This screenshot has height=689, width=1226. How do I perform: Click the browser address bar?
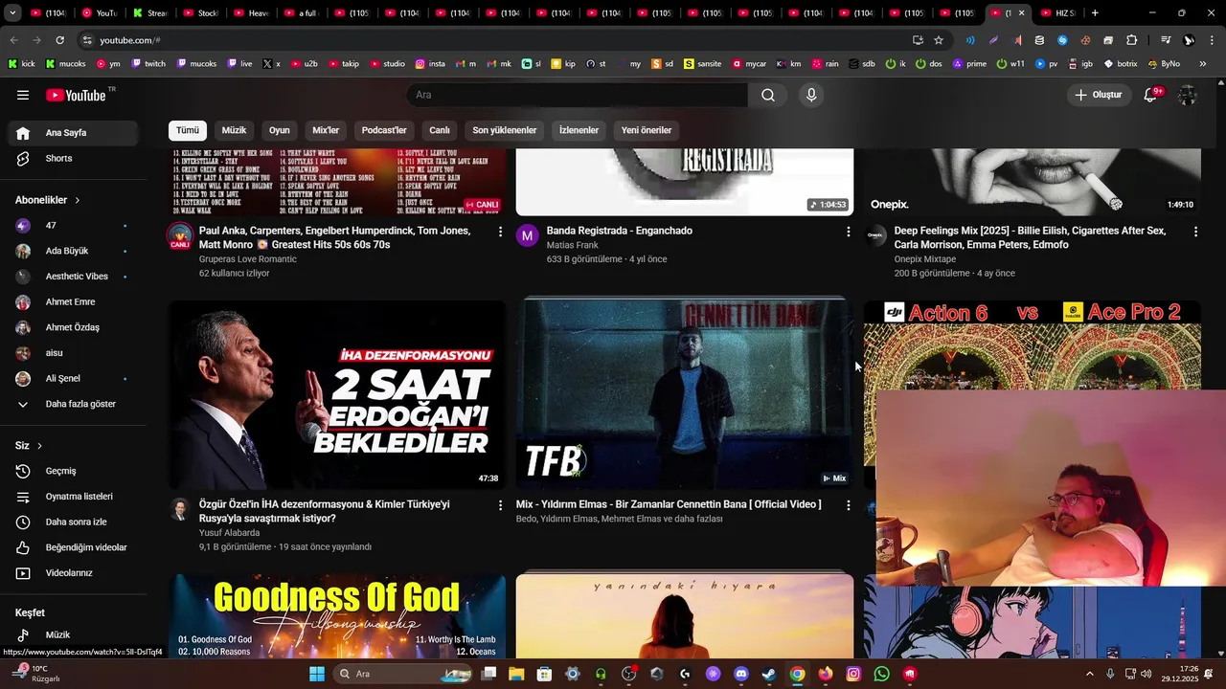(x=496, y=40)
